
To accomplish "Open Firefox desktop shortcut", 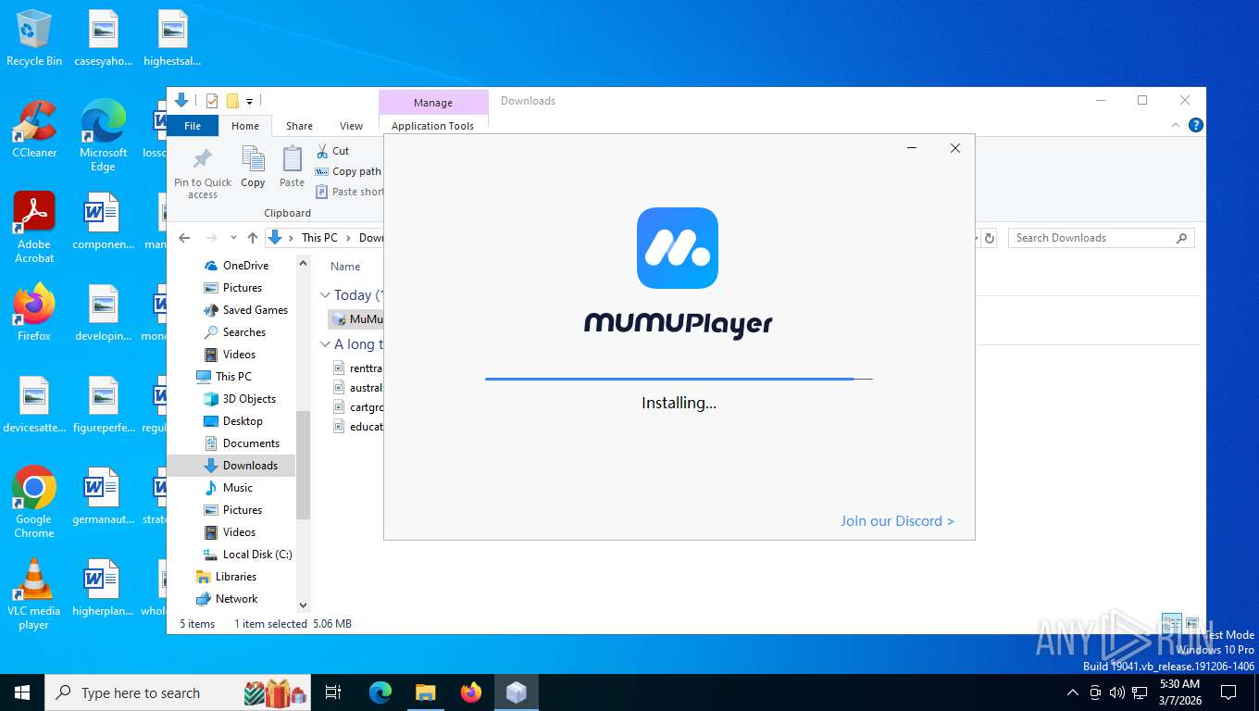I will pyautogui.click(x=34, y=312).
